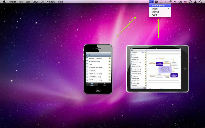Click the Vertex Transformation box in iPad diagram

[159, 64]
